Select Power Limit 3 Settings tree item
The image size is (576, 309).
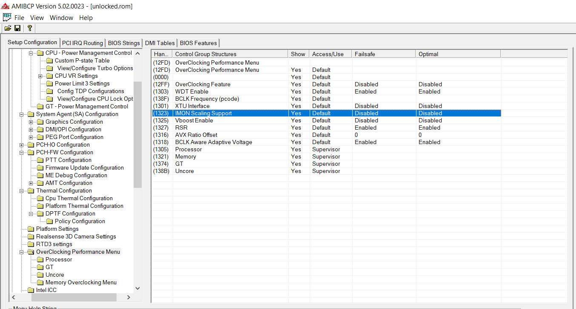[82, 83]
